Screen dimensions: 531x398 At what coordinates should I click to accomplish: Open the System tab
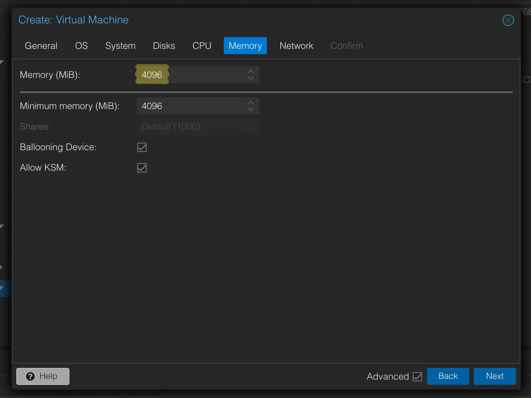click(120, 46)
